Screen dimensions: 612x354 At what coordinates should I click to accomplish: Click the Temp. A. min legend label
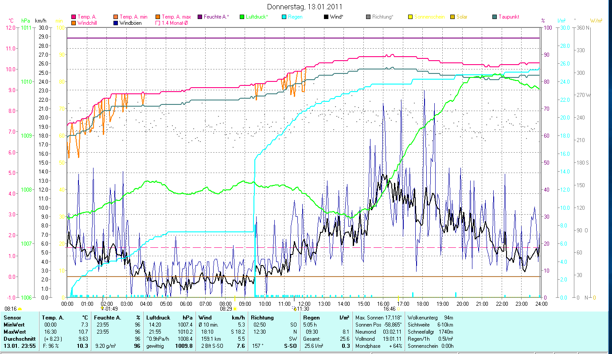[x=133, y=17]
